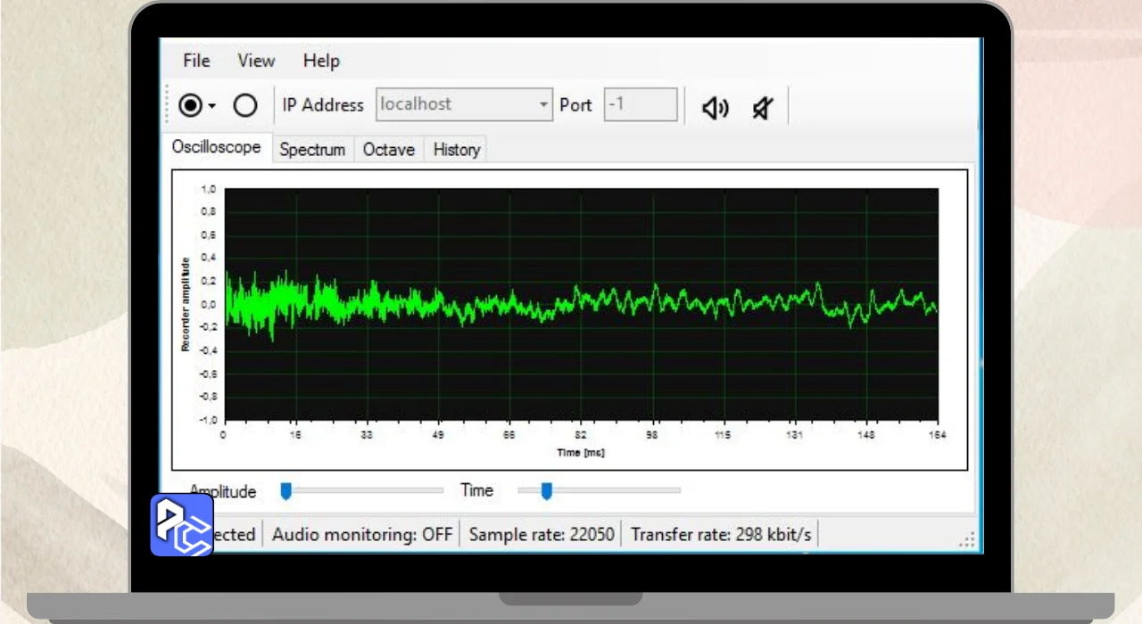The height and width of the screenshot is (624, 1142).
Task: Enable audio monitoring with the speaker icon
Action: pyautogui.click(x=715, y=108)
